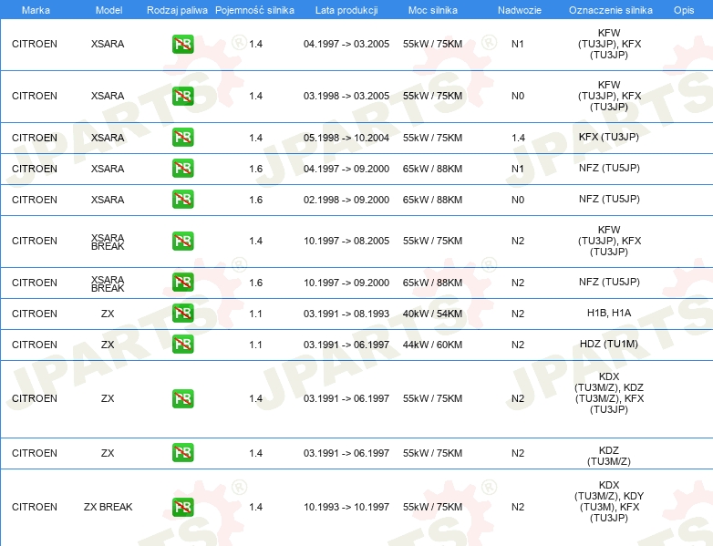Image resolution: width=713 pixels, height=546 pixels.
Task: Click fuel icon in XSARA 05.1998->10.2004 row
Action: [182, 138]
